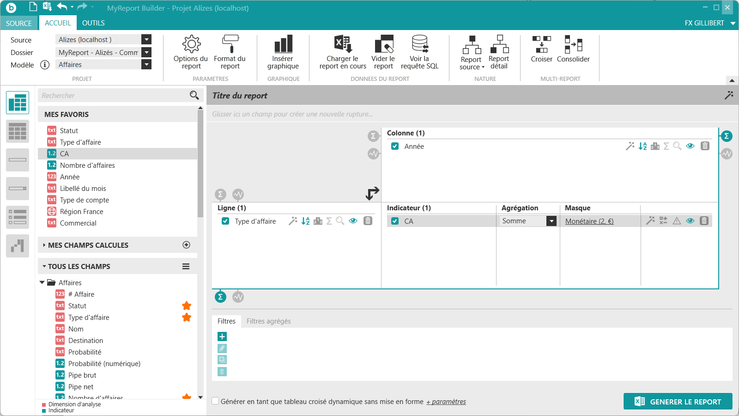Open the Filtres agrégés tab
This screenshot has height=416, width=739.
pos(269,321)
